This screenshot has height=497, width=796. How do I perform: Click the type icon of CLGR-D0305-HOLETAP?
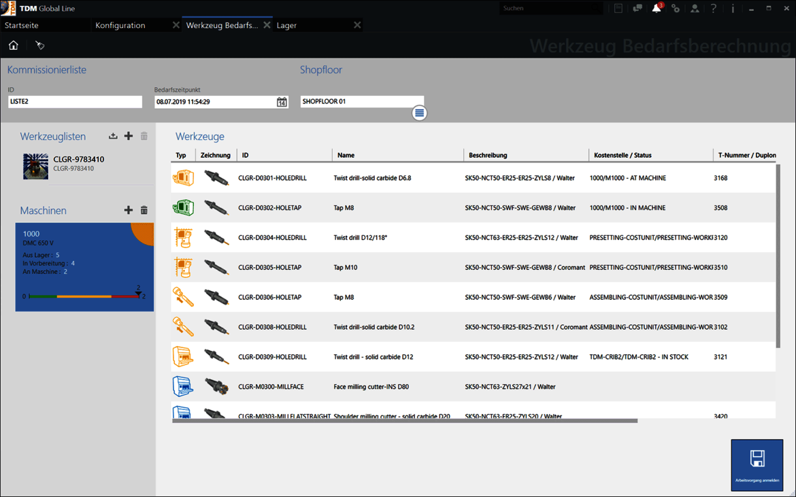point(183,267)
